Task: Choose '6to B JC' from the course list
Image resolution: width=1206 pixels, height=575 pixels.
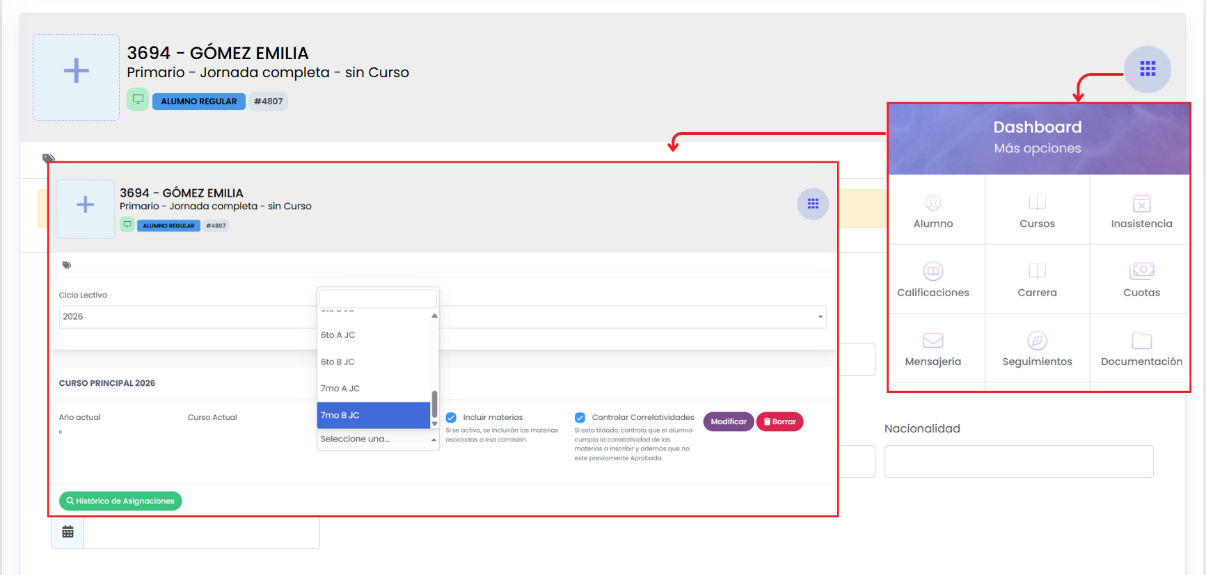Action: click(374, 362)
